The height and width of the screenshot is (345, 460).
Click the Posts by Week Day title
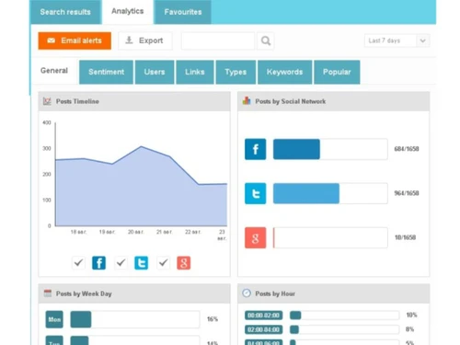pos(84,293)
